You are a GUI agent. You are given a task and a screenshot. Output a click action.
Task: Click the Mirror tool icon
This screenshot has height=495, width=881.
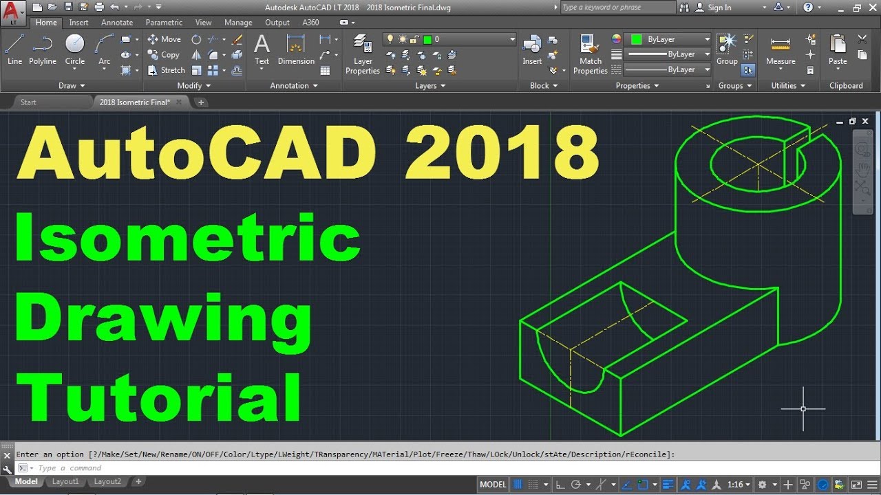click(x=196, y=54)
